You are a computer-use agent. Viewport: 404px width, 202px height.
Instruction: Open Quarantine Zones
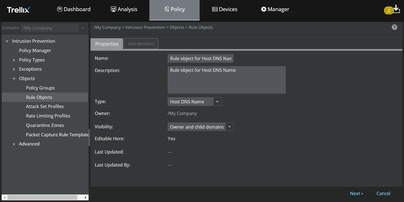[x=45, y=125]
